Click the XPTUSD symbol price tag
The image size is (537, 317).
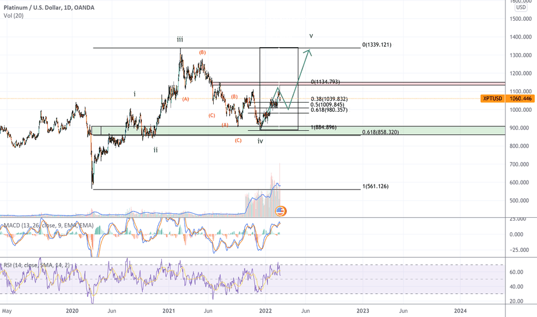(x=493, y=99)
